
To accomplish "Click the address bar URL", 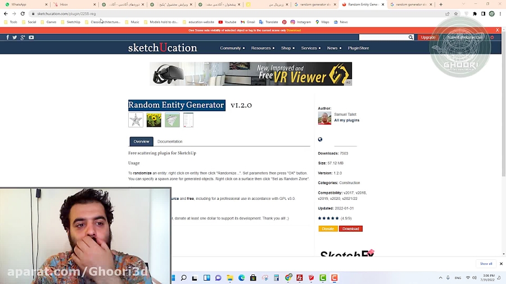I will tap(66, 14).
